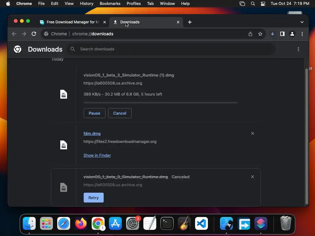
Task: Bookmark this page with the star icon
Action: click(260, 34)
